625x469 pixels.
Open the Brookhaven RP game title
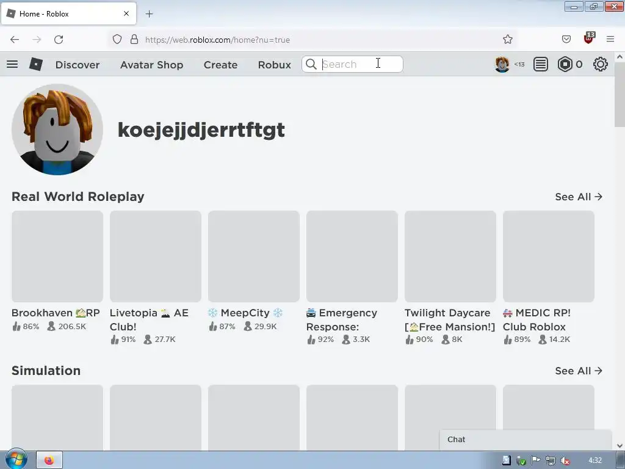[56, 313]
